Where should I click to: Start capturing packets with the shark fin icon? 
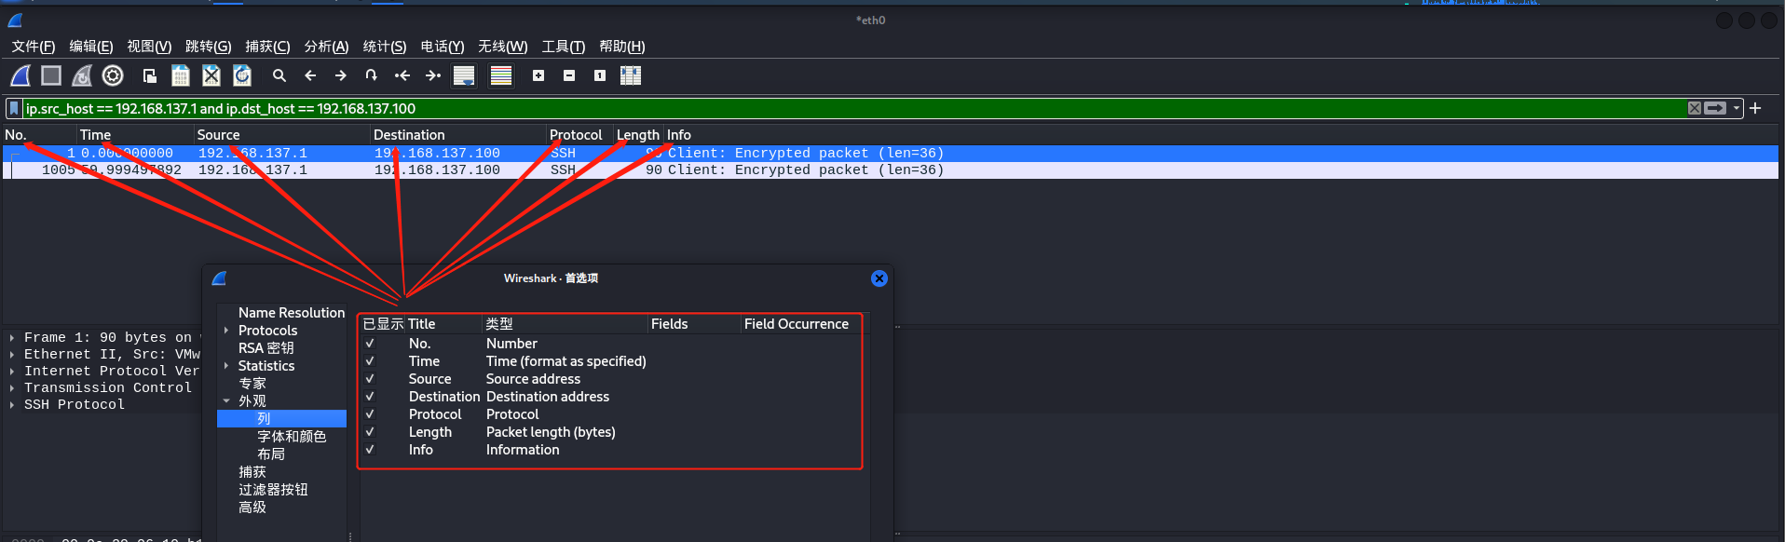pos(20,75)
